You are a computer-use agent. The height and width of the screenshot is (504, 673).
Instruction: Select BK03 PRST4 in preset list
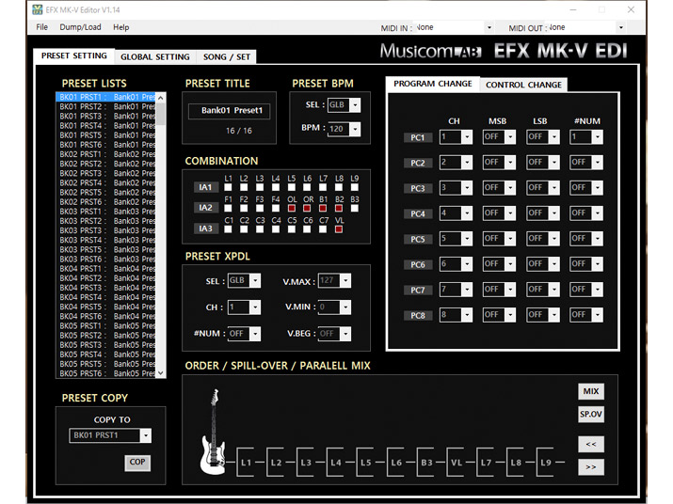click(x=106, y=240)
